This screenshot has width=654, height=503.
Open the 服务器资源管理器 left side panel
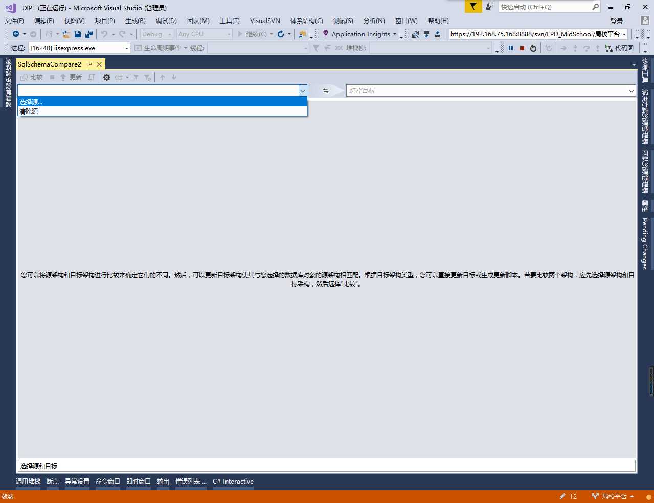pyautogui.click(x=8, y=83)
